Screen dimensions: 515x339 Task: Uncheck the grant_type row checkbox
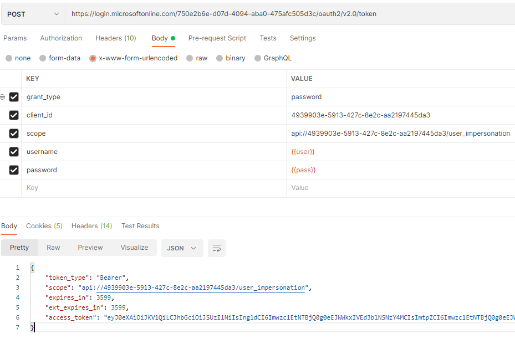pos(14,97)
